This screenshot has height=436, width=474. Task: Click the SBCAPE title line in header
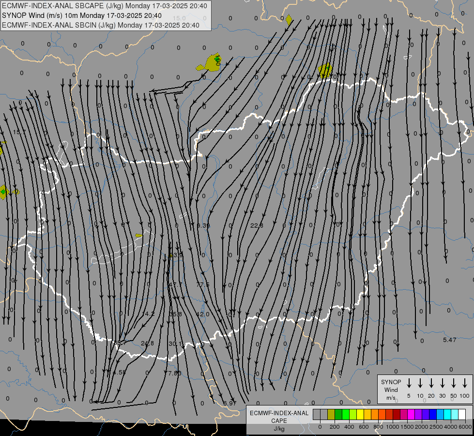coord(105,6)
